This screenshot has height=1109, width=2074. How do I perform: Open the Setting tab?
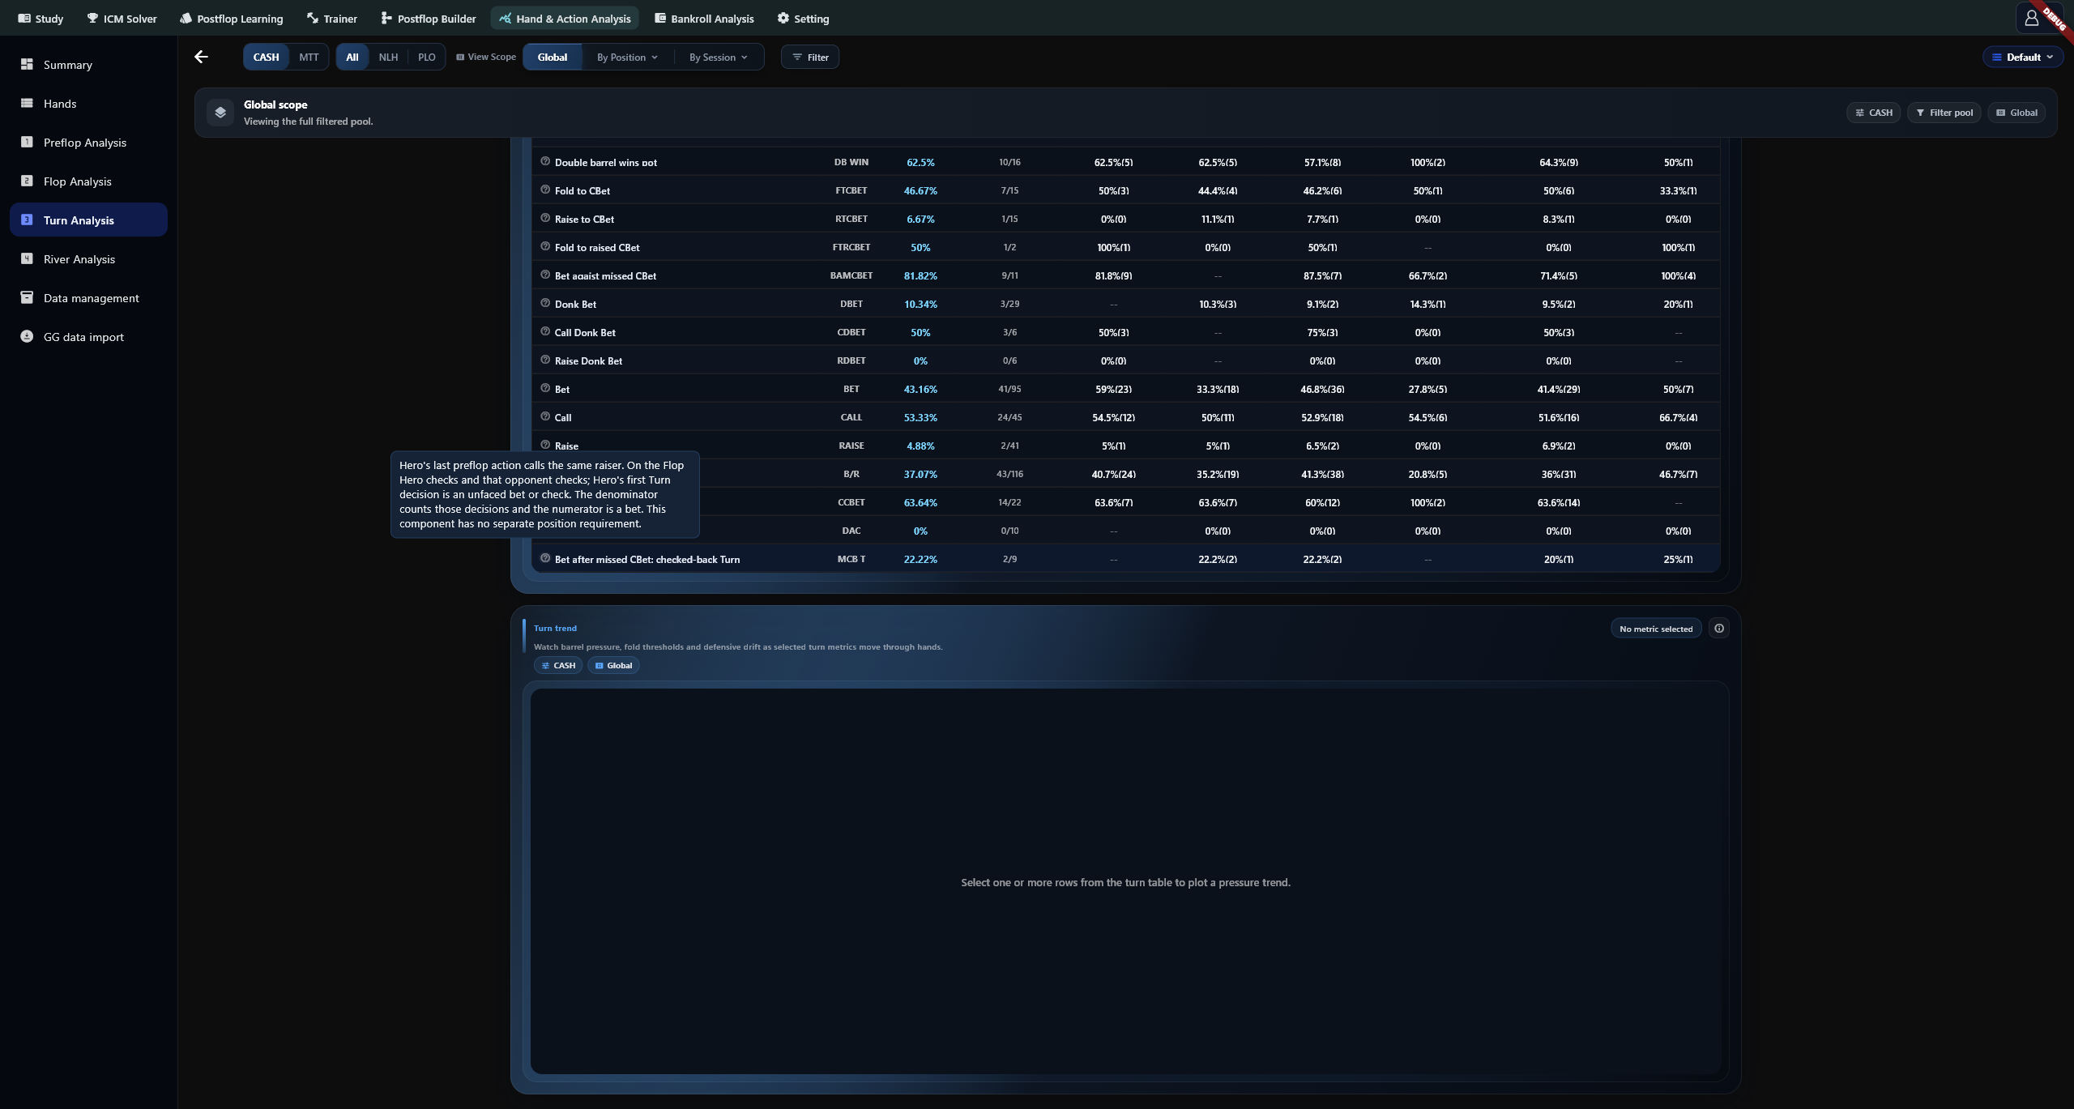tap(803, 18)
